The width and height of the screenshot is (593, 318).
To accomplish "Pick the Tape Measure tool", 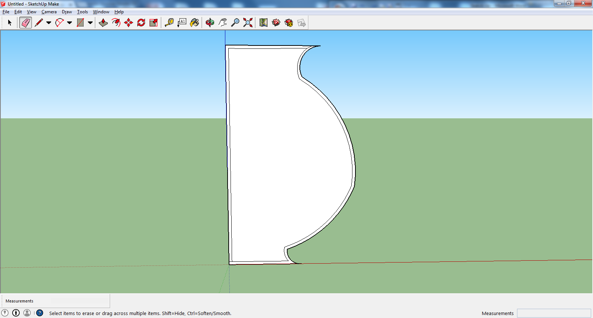I will click(x=169, y=23).
